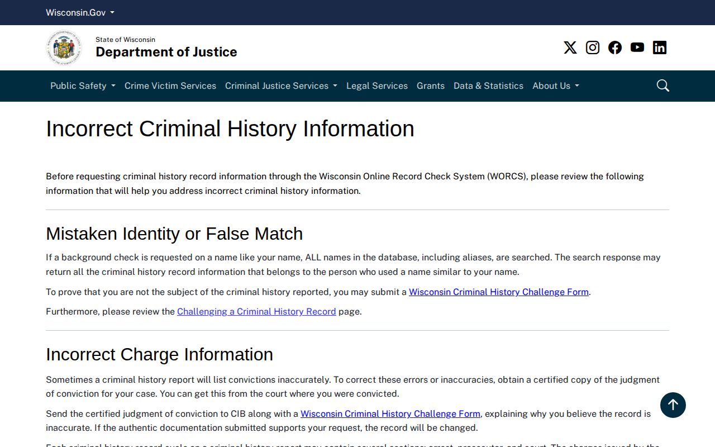Click the Wisconsin Department of Justice seal
The image size is (715, 447).
pyautogui.click(x=64, y=47)
